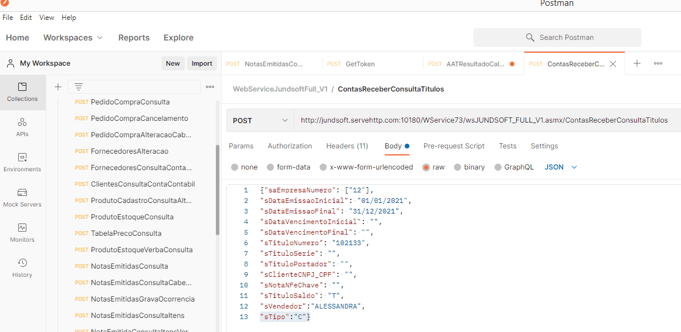Open the View menu
The width and height of the screenshot is (681, 332).
(x=47, y=18)
